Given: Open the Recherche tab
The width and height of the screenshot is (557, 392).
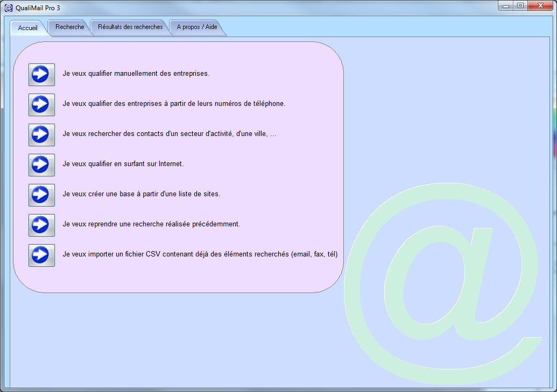Looking at the screenshot, I should coord(69,27).
